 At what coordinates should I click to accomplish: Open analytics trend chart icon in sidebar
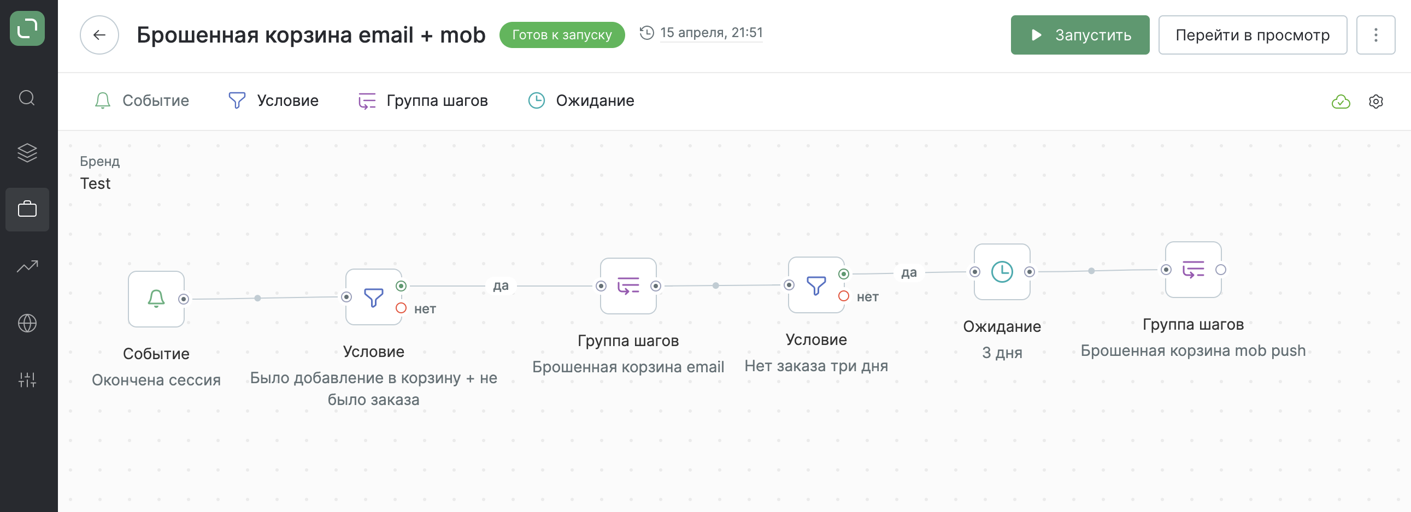coord(27,266)
